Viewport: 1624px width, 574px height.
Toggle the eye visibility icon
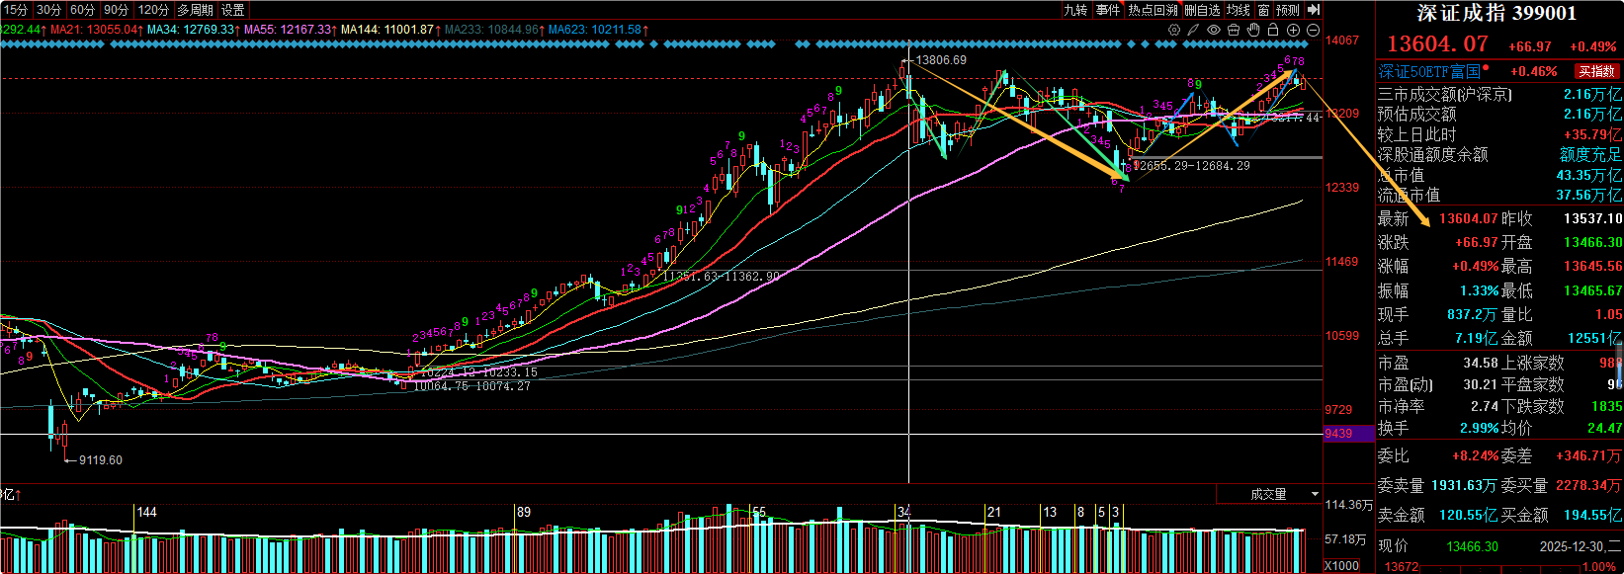[x=1214, y=30]
